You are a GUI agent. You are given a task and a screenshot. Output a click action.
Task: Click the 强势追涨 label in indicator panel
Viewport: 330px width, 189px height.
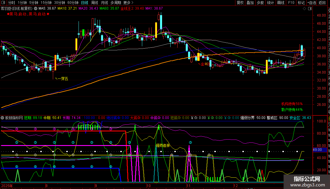pos(163,145)
